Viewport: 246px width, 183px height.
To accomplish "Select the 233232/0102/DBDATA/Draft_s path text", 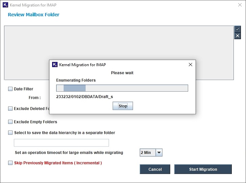I will point(84,97).
